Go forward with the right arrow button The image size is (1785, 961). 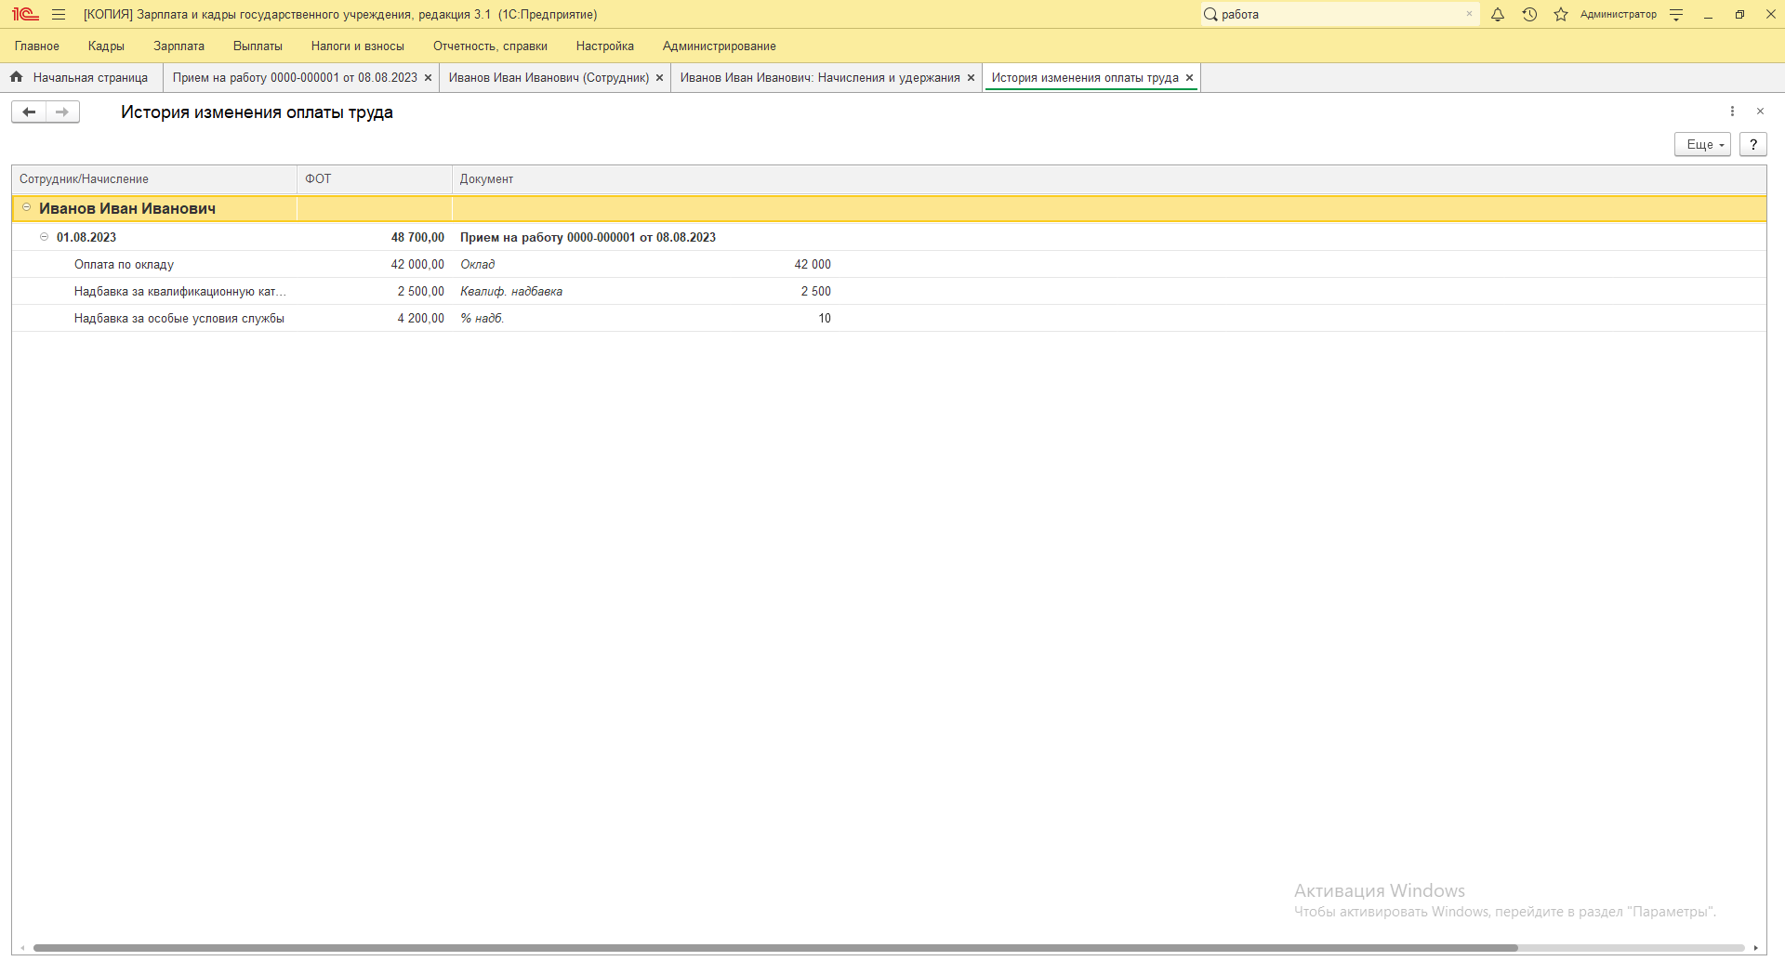pos(62,112)
